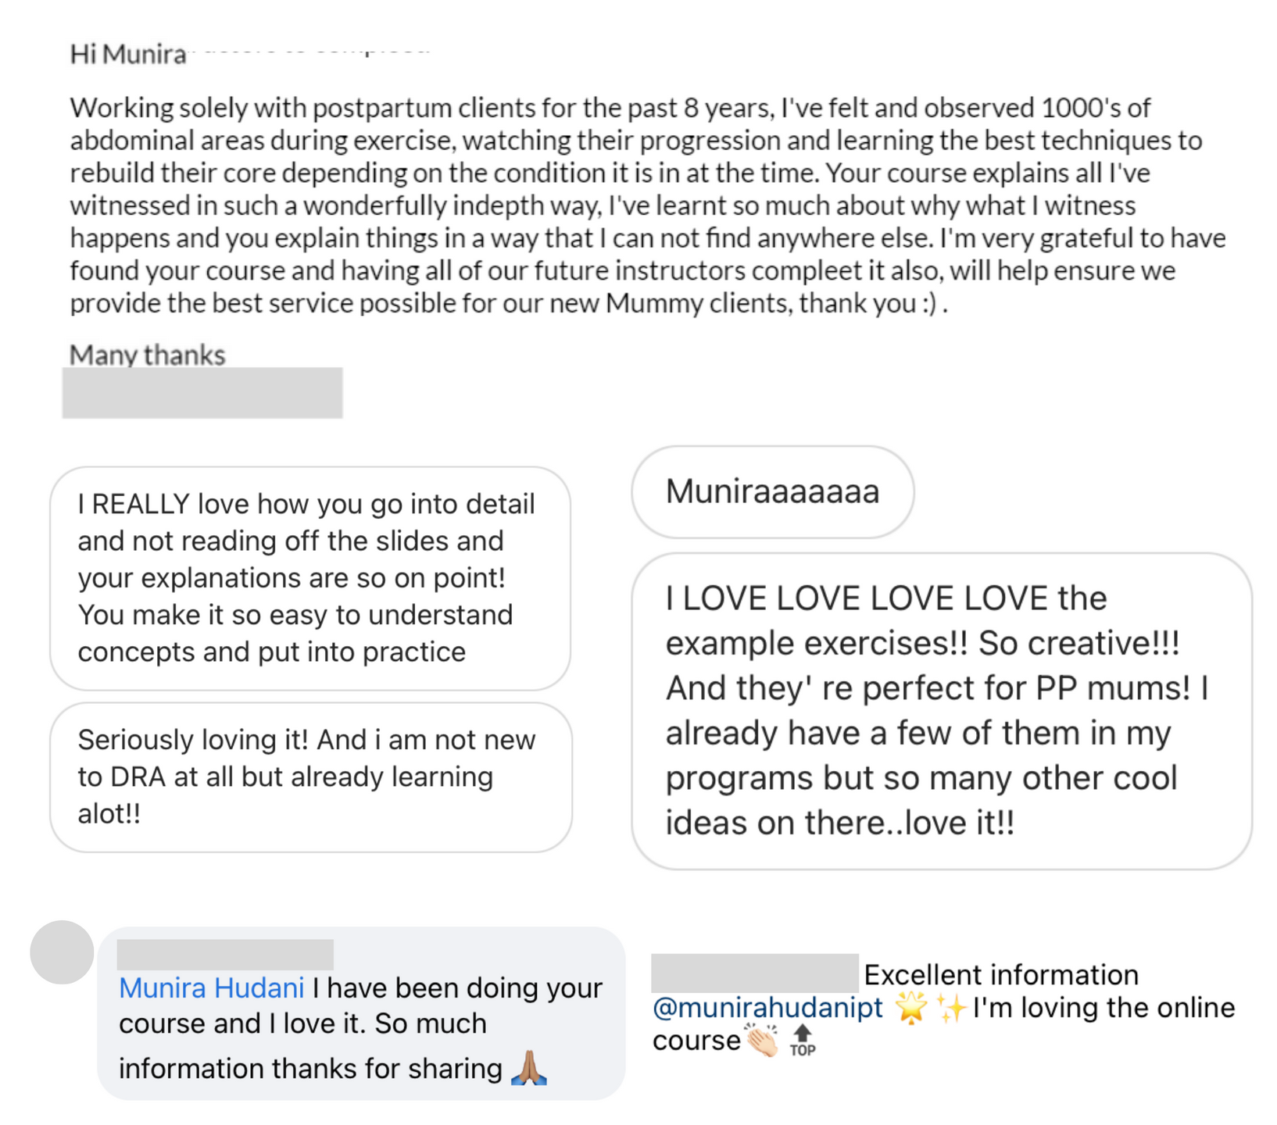This screenshot has width=1277, height=1125.
Task: Click the "Excellent information" comment text
Action: pos(1001,975)
